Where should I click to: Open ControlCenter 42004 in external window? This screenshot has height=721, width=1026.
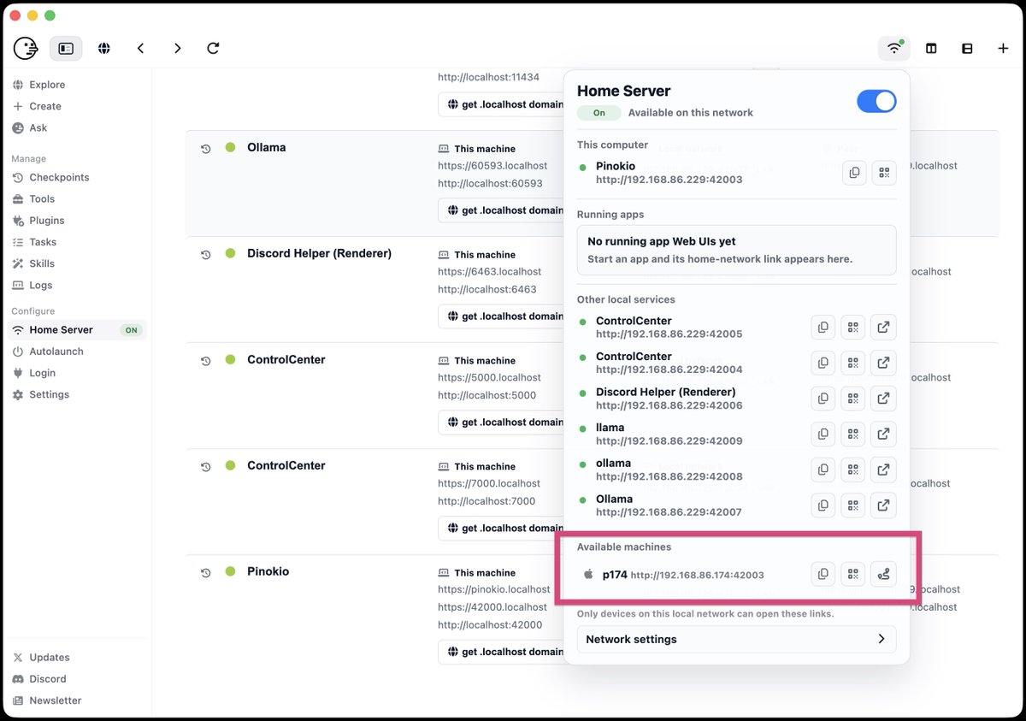pos(883,363)
